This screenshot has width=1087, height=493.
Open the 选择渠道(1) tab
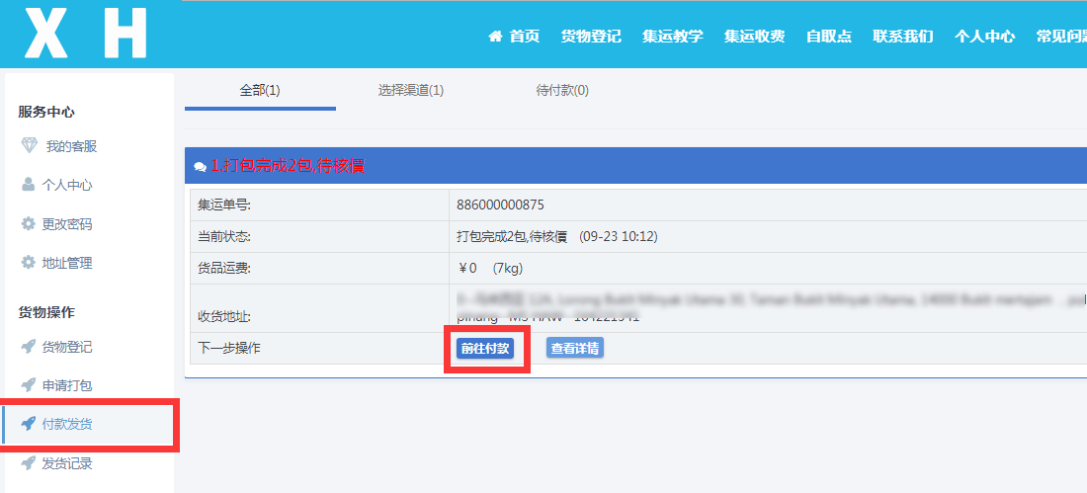pos(410,91)
